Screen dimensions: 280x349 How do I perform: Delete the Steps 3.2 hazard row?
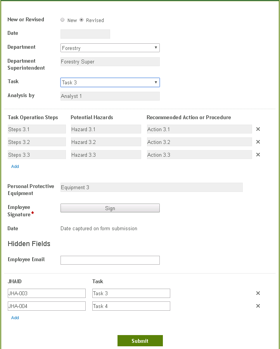(258, 142)
